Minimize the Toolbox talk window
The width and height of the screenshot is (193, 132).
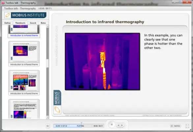pyautogui.click(x=175, y=2)
